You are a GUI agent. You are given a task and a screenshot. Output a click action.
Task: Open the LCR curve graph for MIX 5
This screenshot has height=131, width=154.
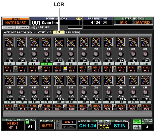click(x=59, y=42)
